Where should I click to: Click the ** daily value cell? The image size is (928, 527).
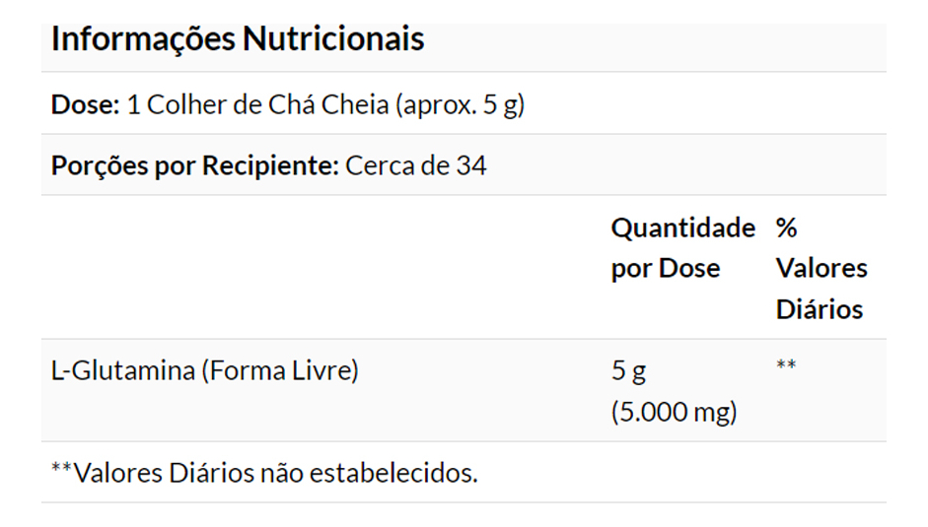coord(786,367)
